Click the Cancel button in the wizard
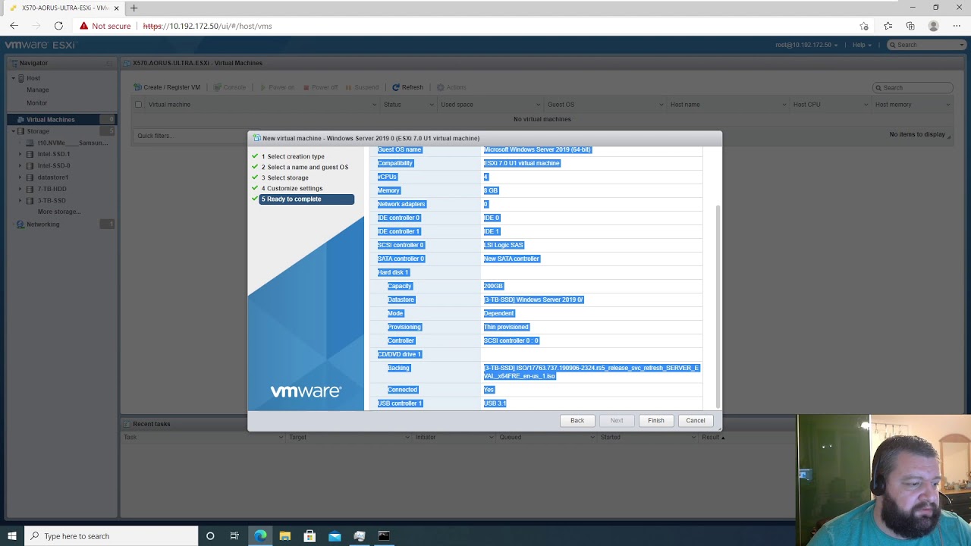The height and width of the screenshot is (546, 971). pyautogui.click(x=696, y=420)
